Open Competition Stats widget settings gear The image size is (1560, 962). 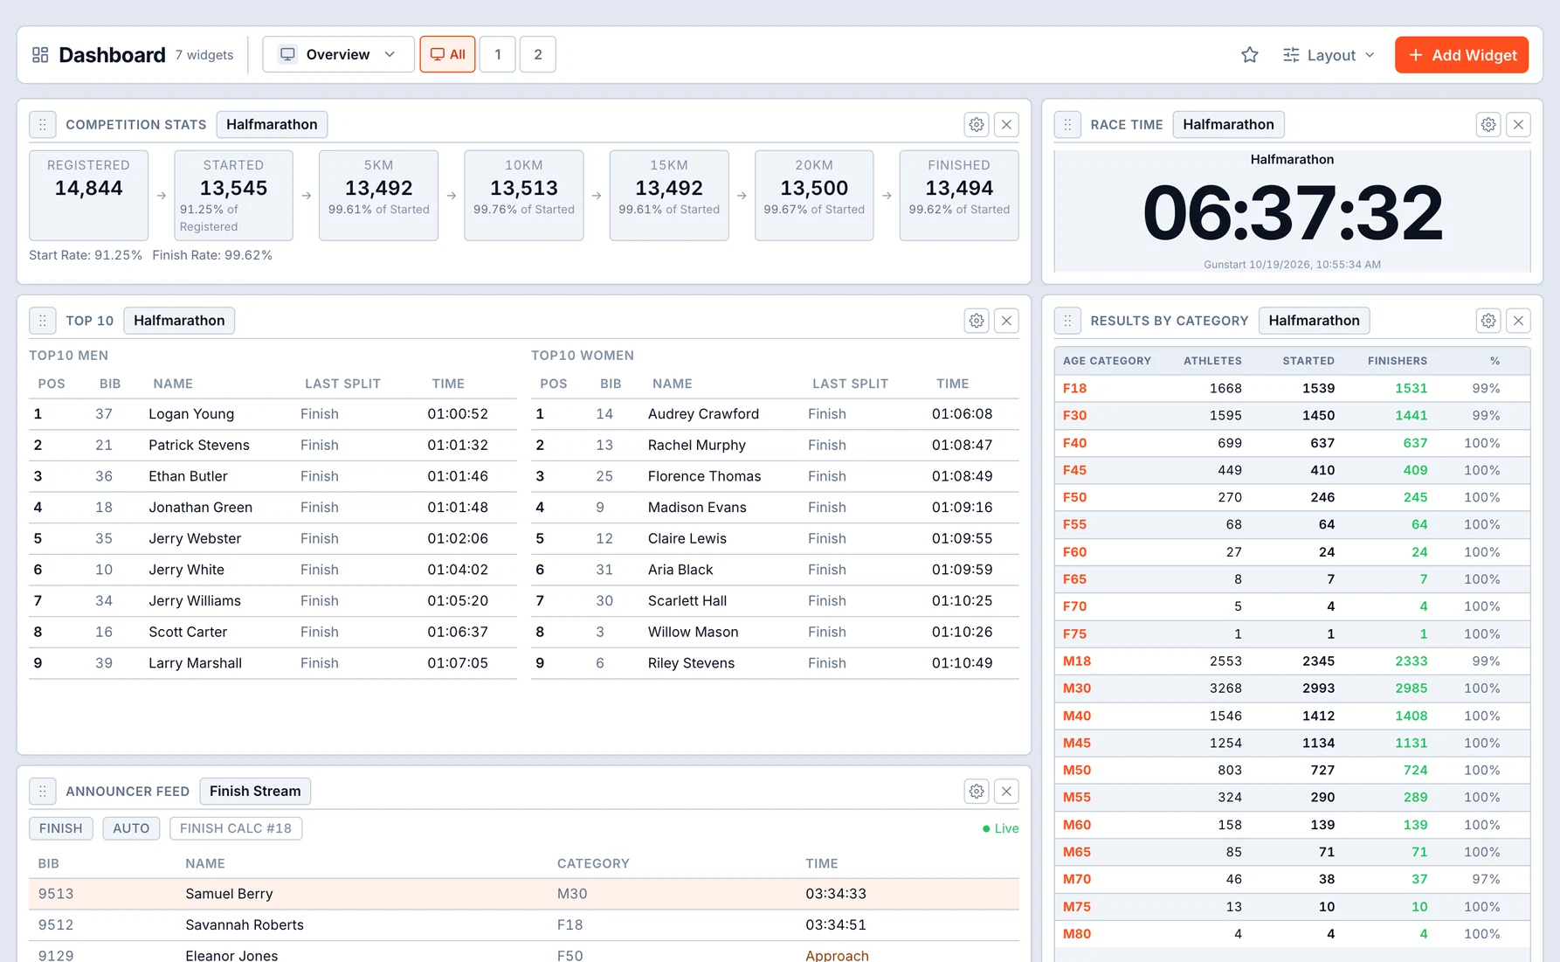(977, 125)
